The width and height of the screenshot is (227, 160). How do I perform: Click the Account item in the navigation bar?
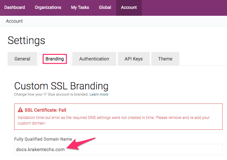(x=129, y=7)
